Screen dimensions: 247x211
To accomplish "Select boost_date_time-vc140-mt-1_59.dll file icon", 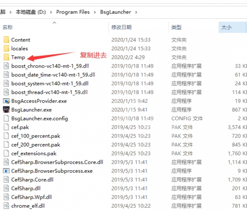I will [x=6, y=75].
